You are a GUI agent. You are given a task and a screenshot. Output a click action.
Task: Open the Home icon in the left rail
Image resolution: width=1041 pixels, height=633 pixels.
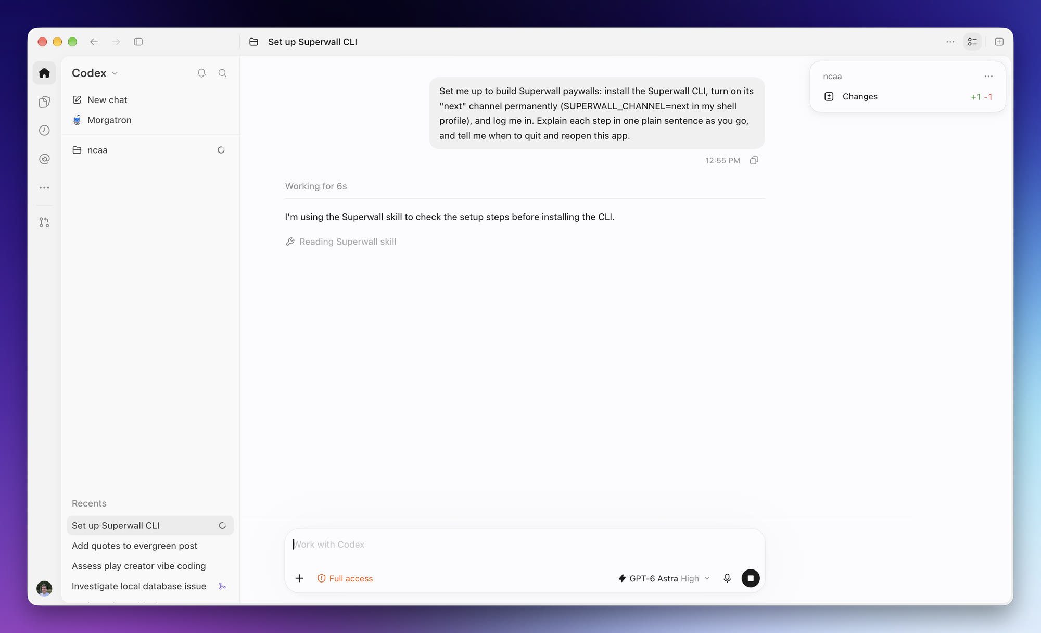(x=44, y=73)
